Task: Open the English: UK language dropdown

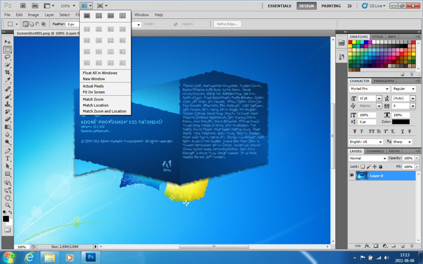Action: click(380, 142)
